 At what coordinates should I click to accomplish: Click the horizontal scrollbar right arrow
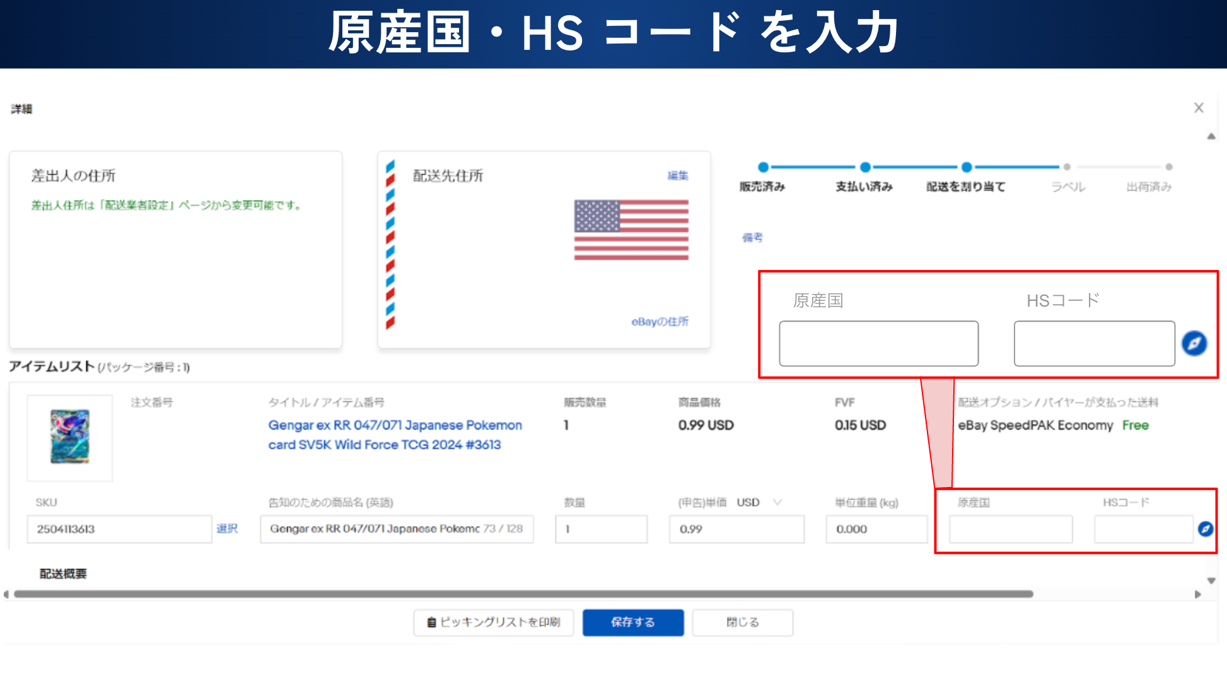pyautogui.click(x=1197, y=594)
